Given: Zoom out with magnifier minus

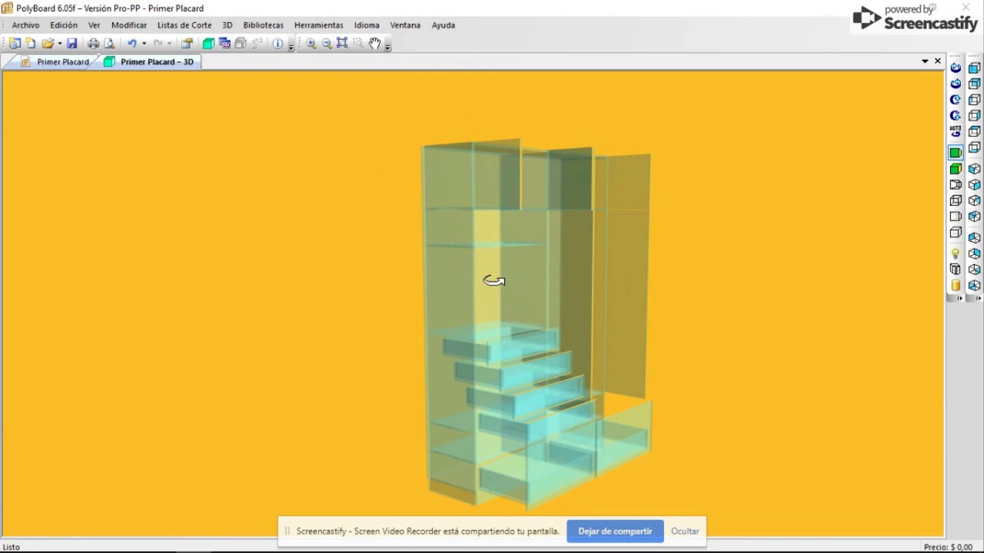Looking at the screenshot, I should tap(327, 44).
